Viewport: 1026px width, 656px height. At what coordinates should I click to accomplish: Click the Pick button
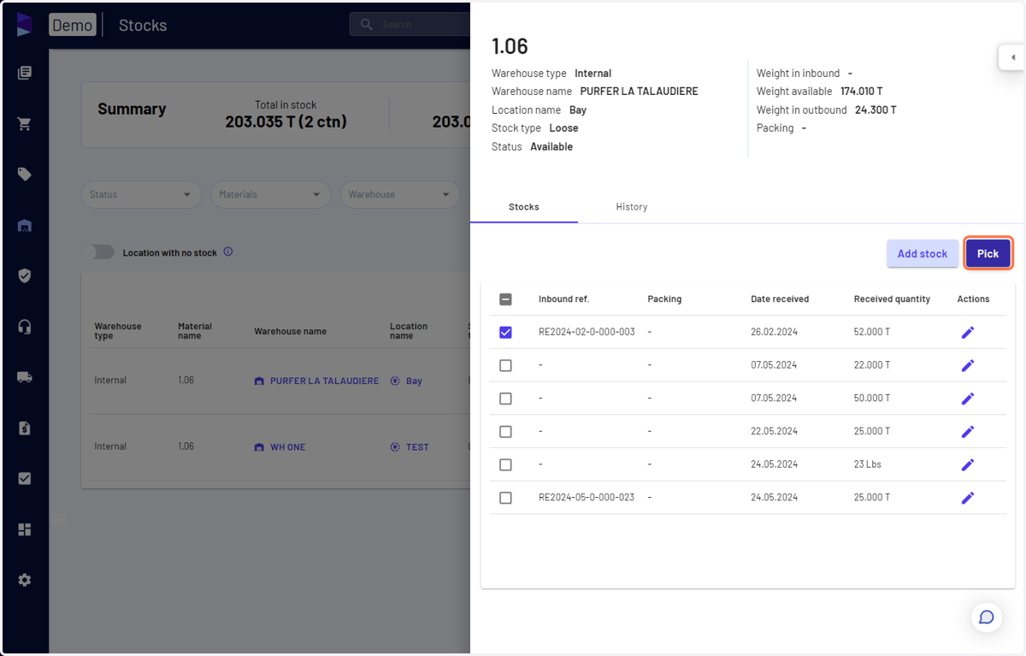pos(988,253)
